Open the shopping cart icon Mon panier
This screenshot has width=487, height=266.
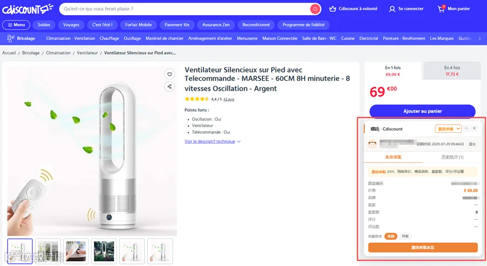[441, 9]
